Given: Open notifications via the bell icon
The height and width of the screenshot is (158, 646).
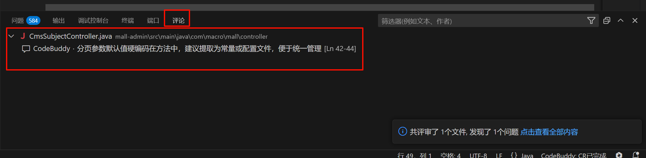Looking at the screenshot, I should (x=636, y=155).
